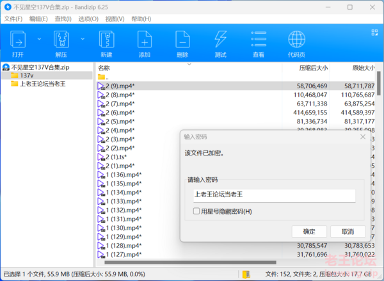Click compressed size 81,336,734
The width and height of the screenshot is (384, 281).
312,122
